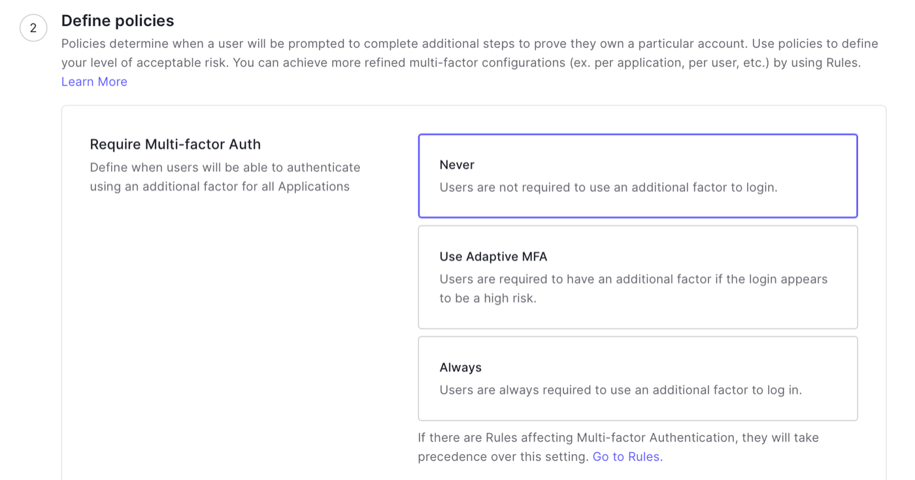915x480 pixels.
Task: Click the Always option title text
Action: 460,368
